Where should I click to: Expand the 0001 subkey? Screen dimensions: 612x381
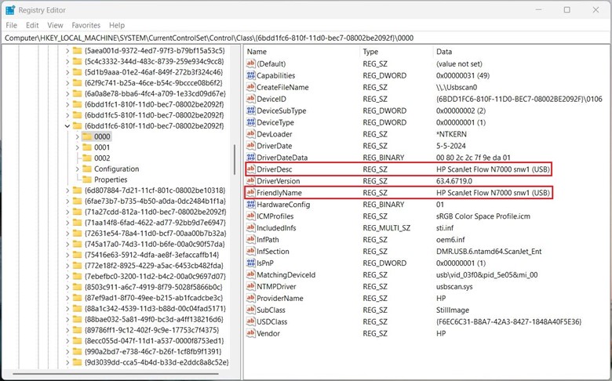77,147
